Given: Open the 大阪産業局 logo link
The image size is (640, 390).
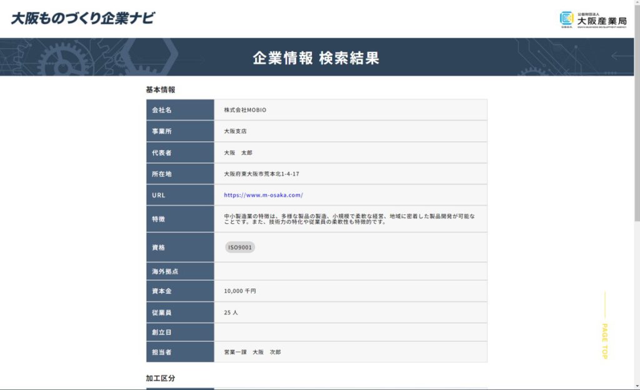Looking at the screenshot, I should click(x=593, y=19).
